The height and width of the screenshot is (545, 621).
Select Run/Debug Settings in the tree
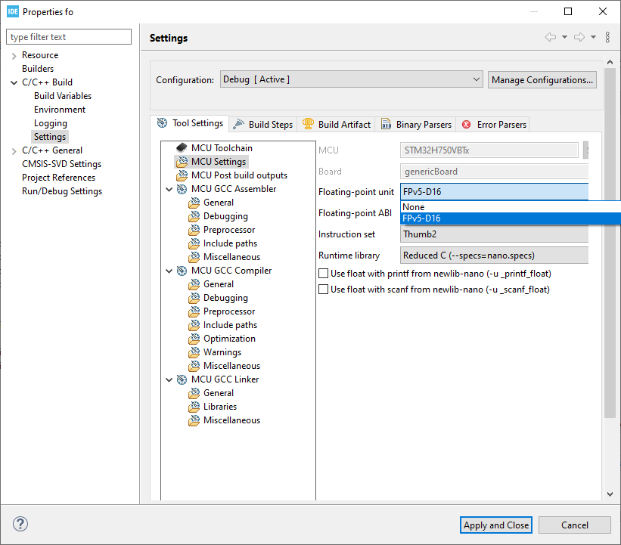(x=62, y=191)
